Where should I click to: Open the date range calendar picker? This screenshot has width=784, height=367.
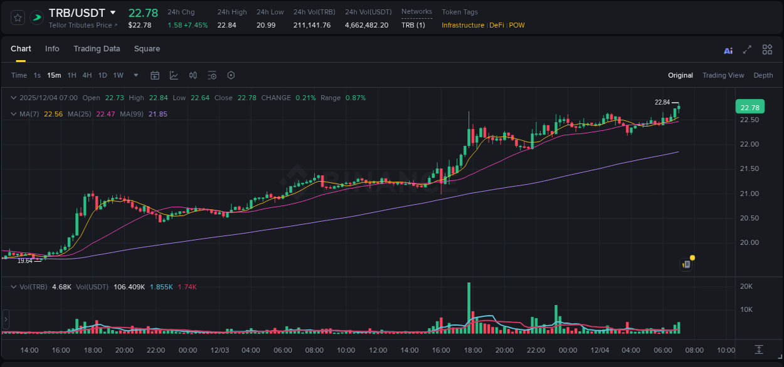tap(155, 75)
